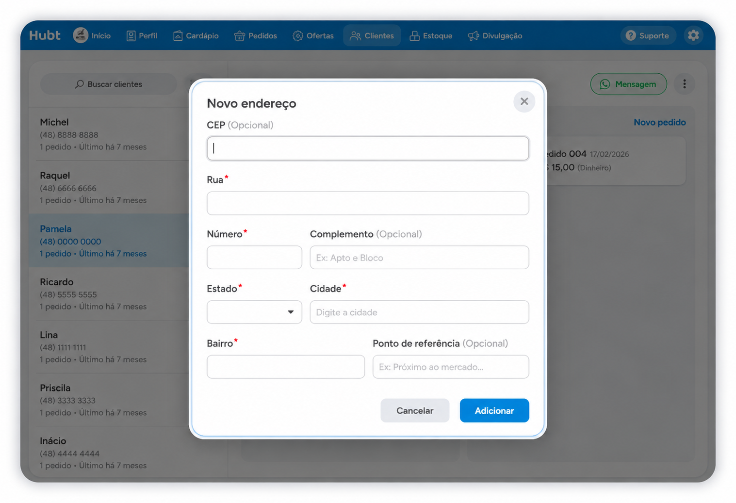Select client Lina in the list

pyautogui.click(x=109, y=346)
